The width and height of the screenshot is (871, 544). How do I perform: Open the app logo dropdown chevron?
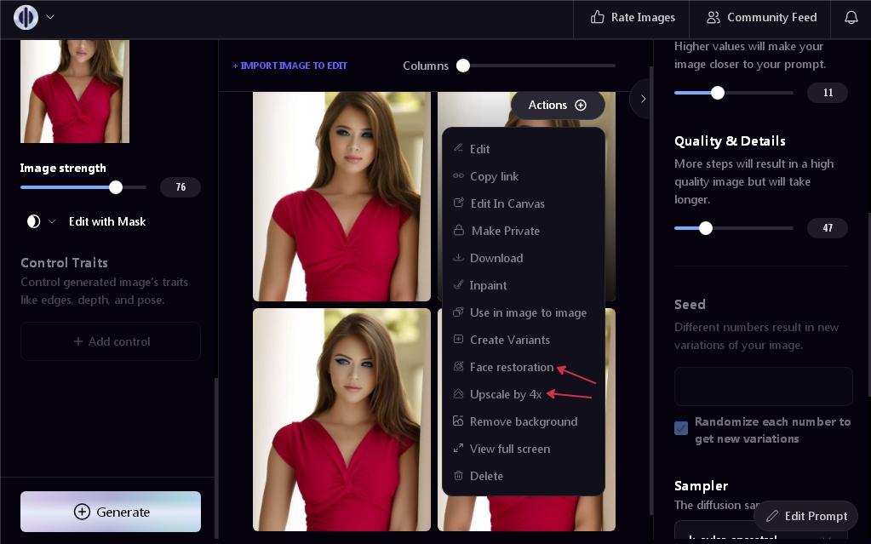50,17
